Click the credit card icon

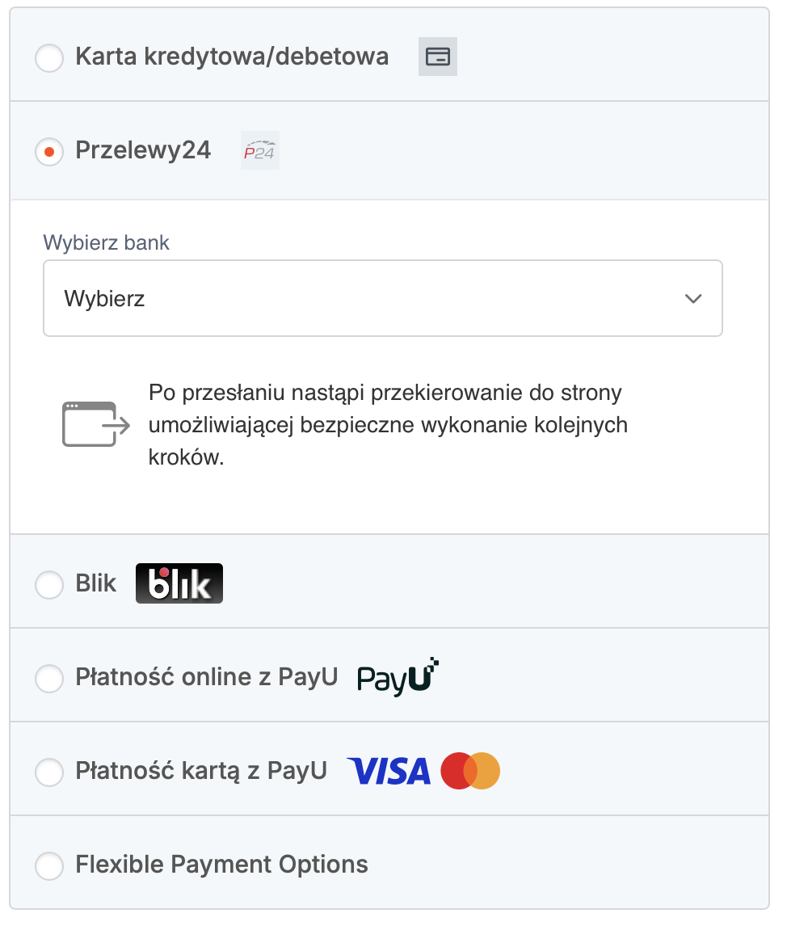coord(437,57)
